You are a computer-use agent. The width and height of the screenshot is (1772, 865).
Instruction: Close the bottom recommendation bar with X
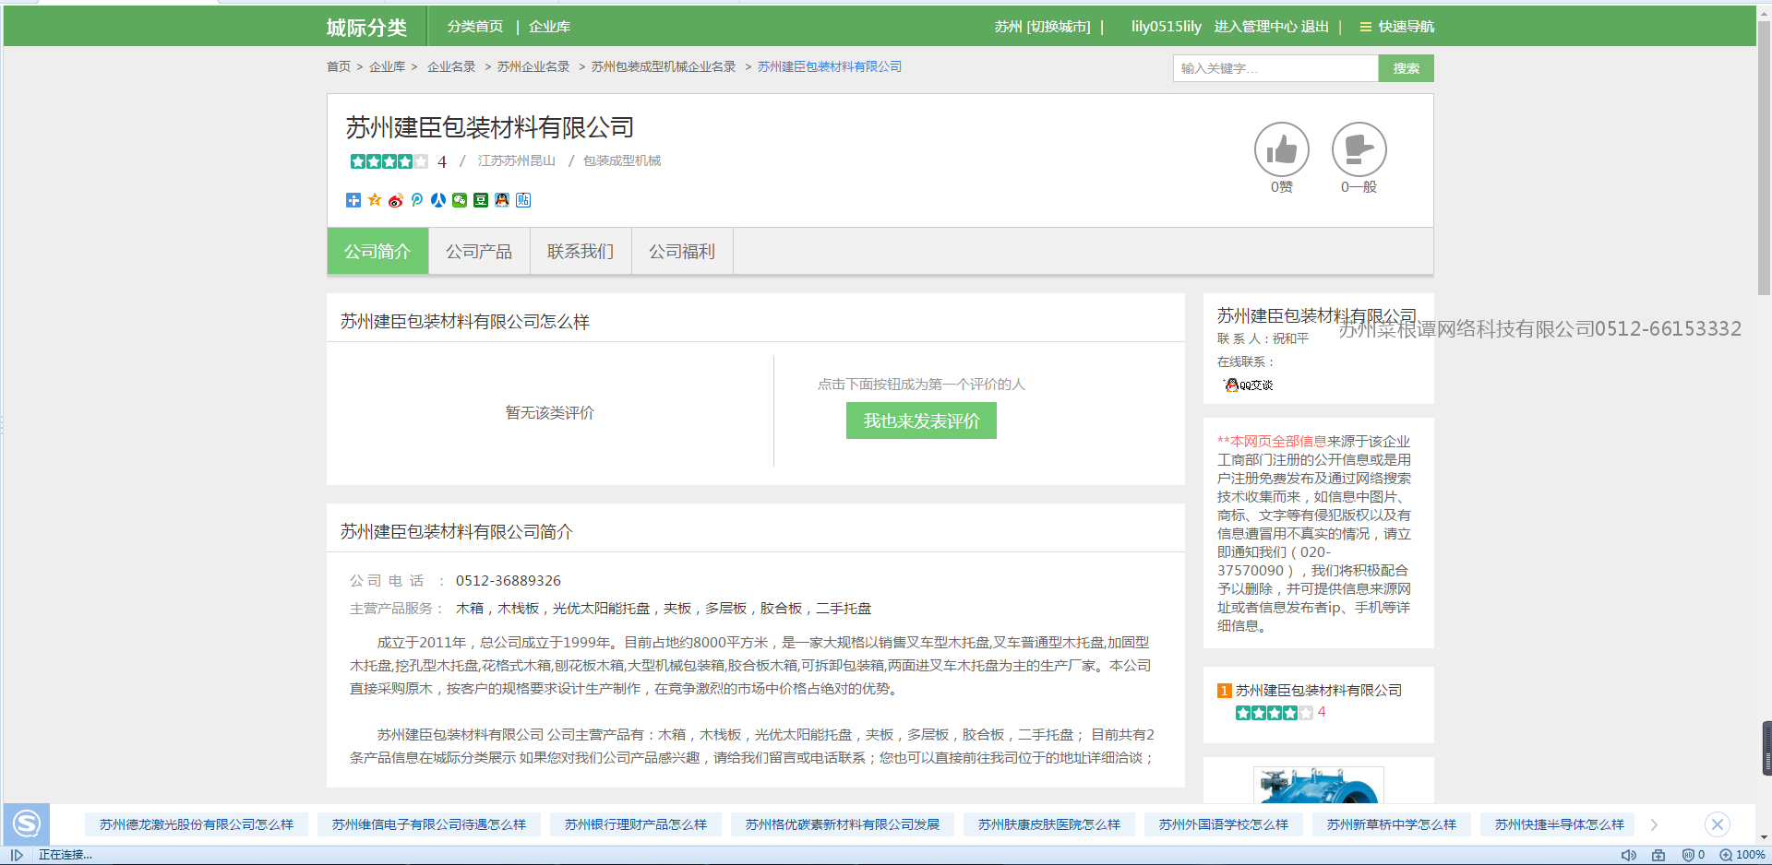1718,824
